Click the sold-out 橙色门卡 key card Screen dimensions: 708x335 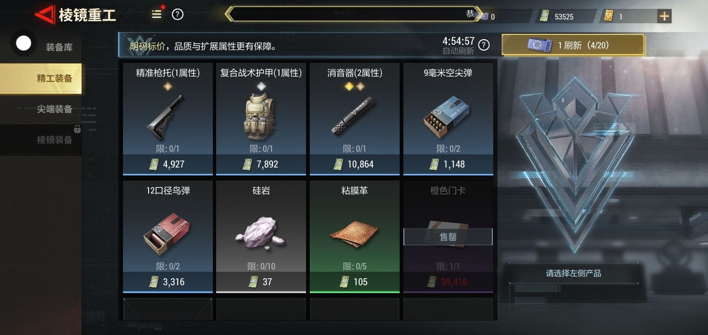(448, 236)
